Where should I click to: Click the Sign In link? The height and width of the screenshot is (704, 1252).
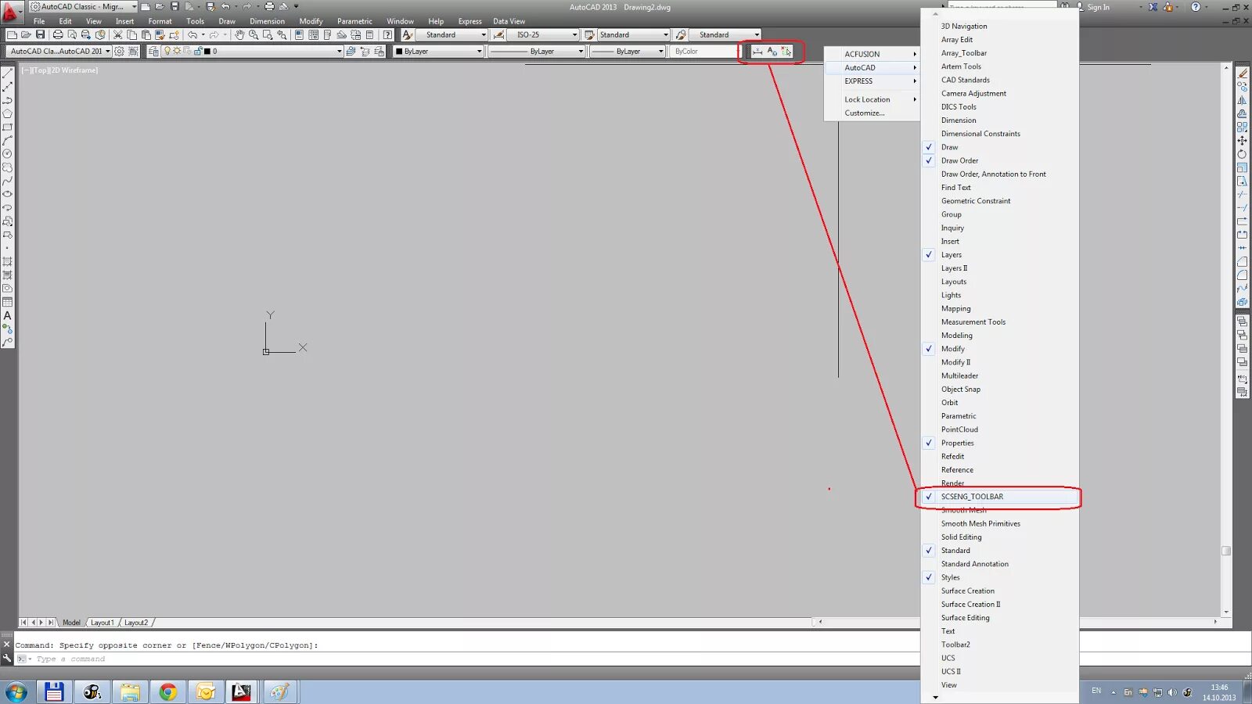[x=1098, y=7]
